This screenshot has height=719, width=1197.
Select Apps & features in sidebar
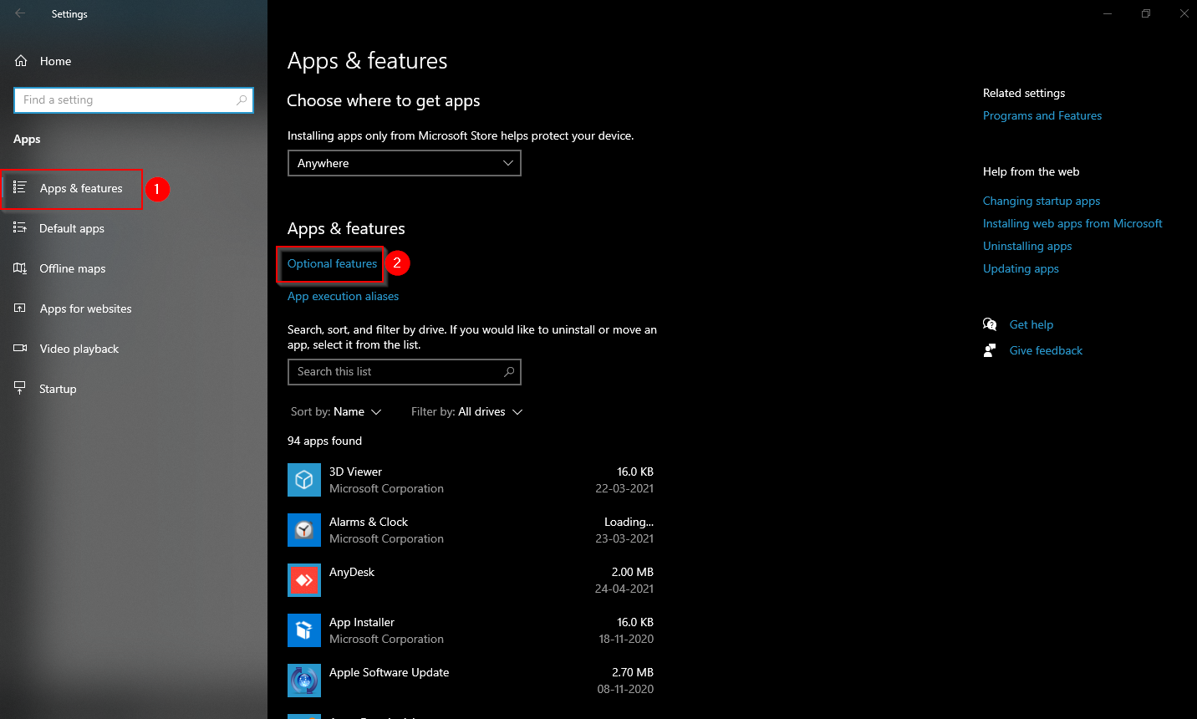81,188
